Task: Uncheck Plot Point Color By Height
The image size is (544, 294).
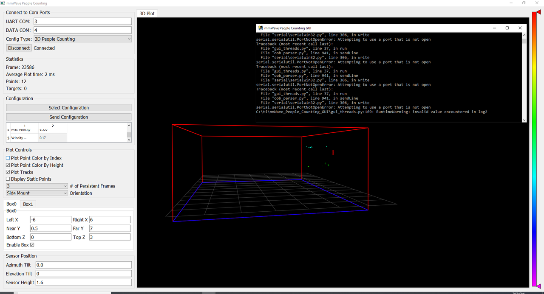Action: pos(8,165)
